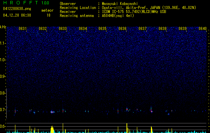Click the 0634 time marker
Viewport: 210px width, 133px height.
pos(83,29)
